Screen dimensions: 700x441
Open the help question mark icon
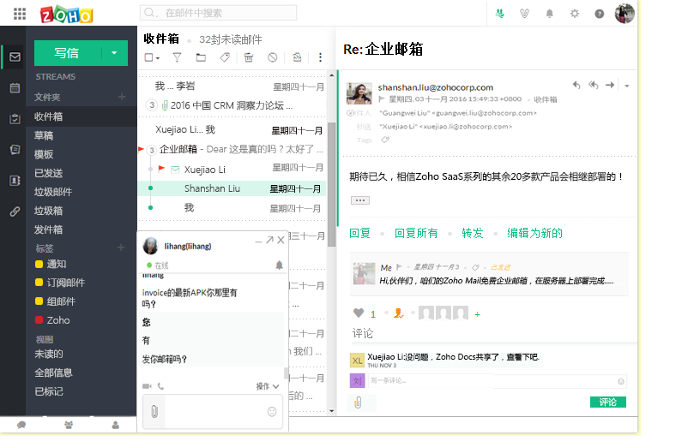[600, 14]
